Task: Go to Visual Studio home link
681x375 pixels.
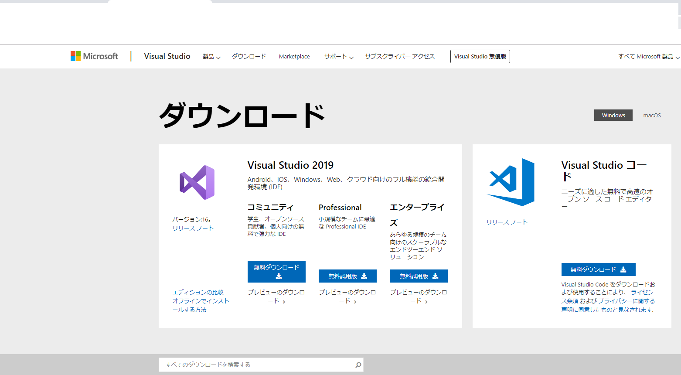Action: [167, 56]
